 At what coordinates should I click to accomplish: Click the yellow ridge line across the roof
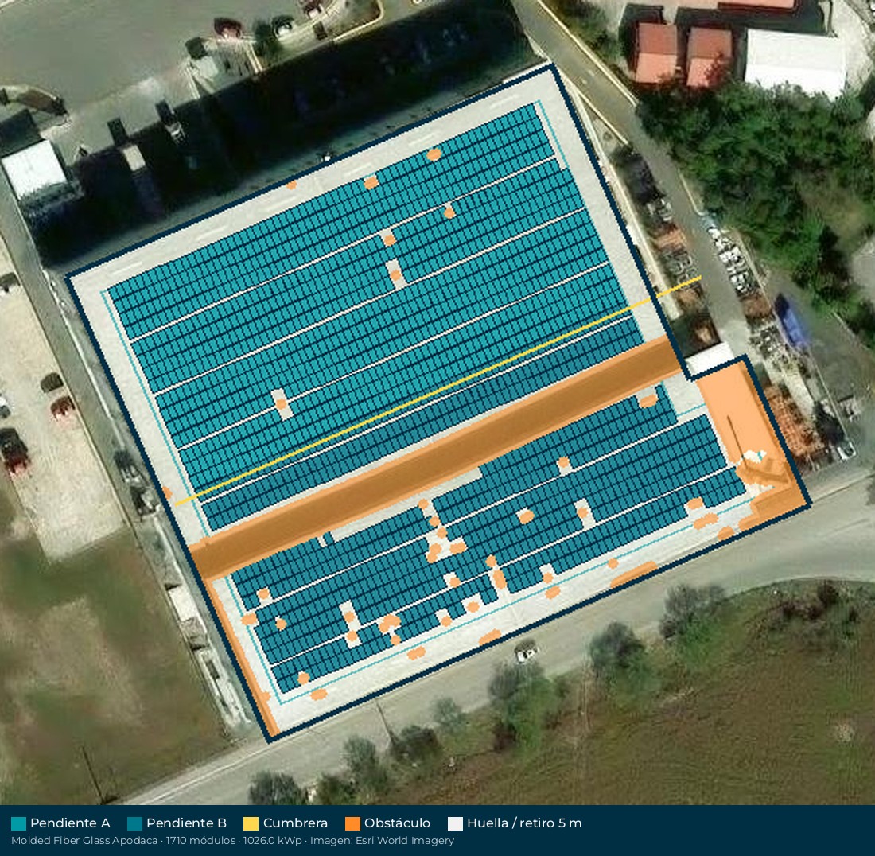(x=438, y=391)
